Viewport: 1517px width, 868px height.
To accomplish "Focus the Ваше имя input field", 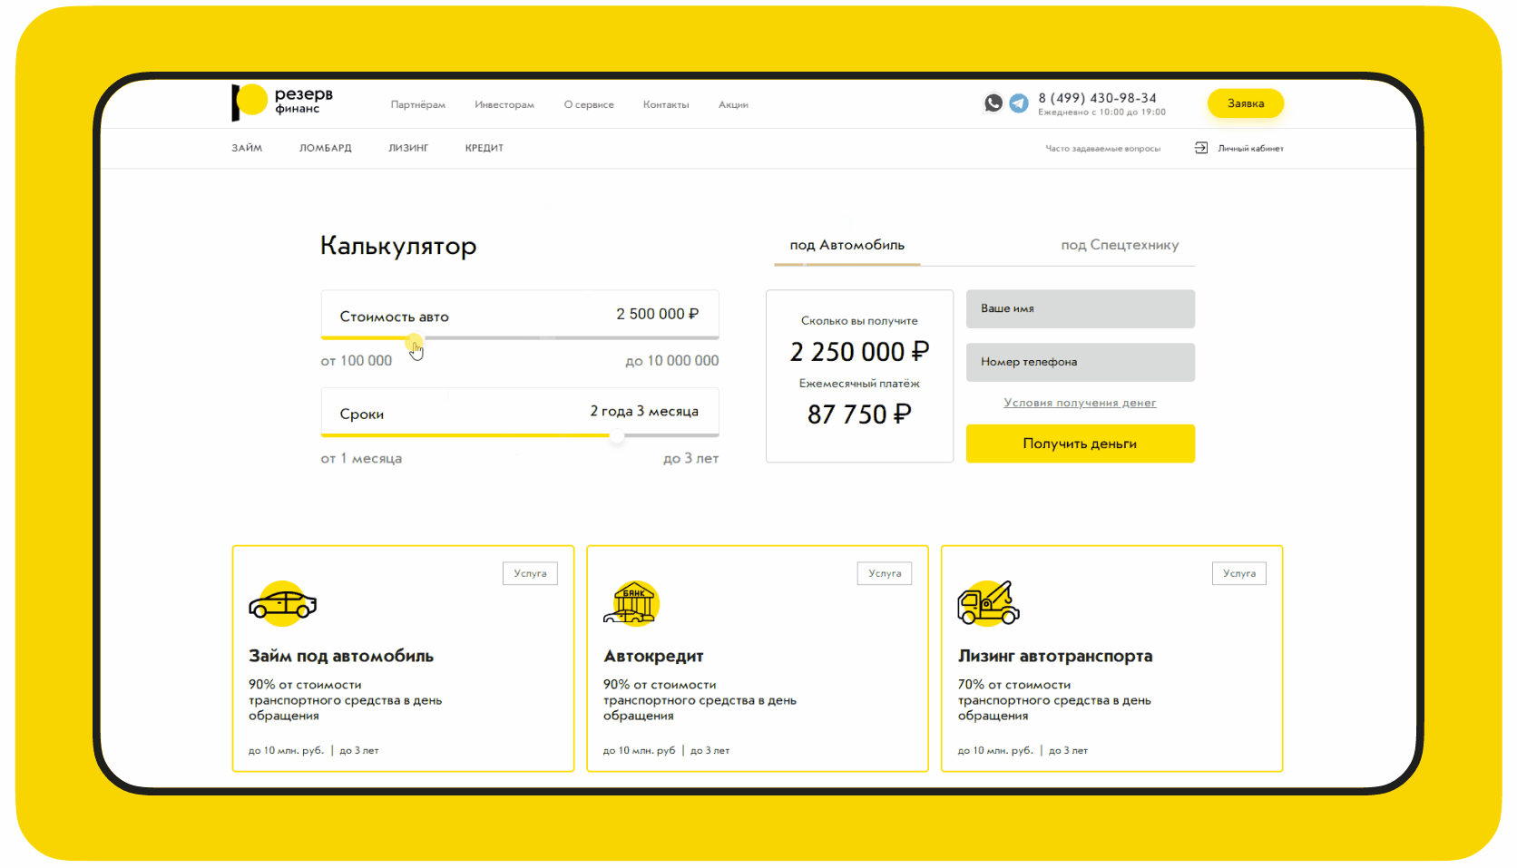I will tap(1080, 308).
